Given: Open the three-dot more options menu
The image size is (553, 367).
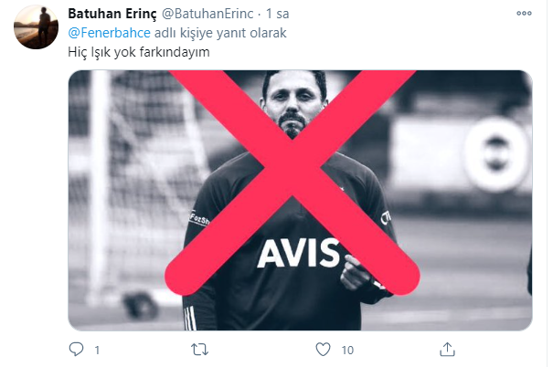Looking at the screenshot, I should click(x=524, y=14).
